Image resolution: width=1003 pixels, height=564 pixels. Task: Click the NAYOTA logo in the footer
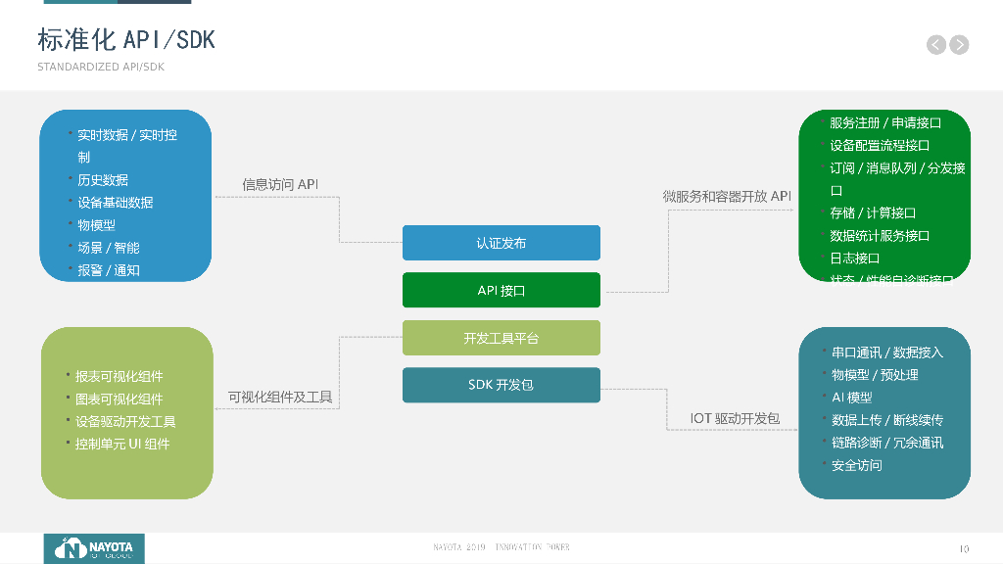[93, 548]
